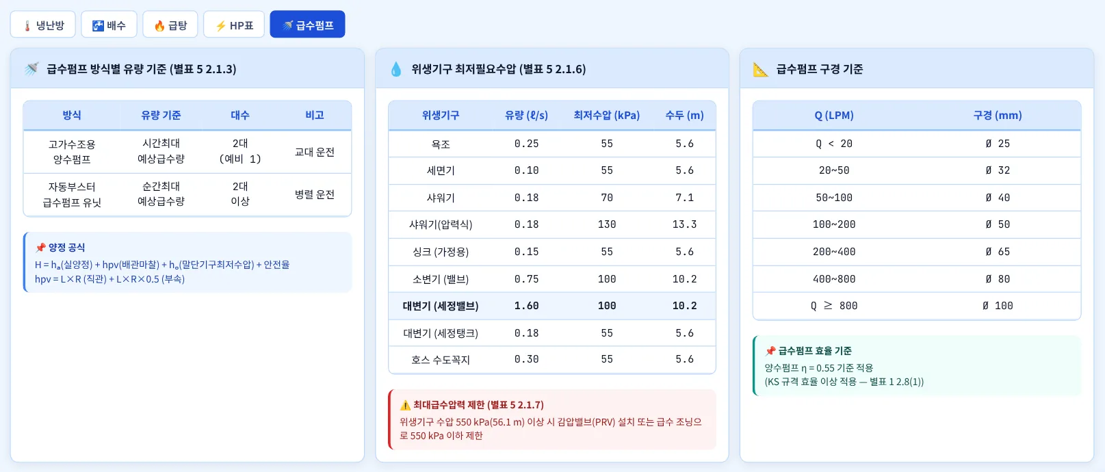
Task: Click the 교대 운전 cell
Action: (315, 152)
